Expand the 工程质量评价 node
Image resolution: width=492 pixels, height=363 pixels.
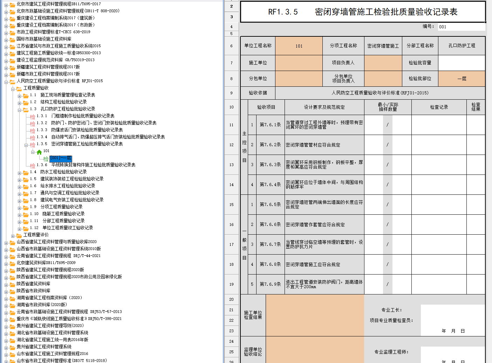[13, 236]
